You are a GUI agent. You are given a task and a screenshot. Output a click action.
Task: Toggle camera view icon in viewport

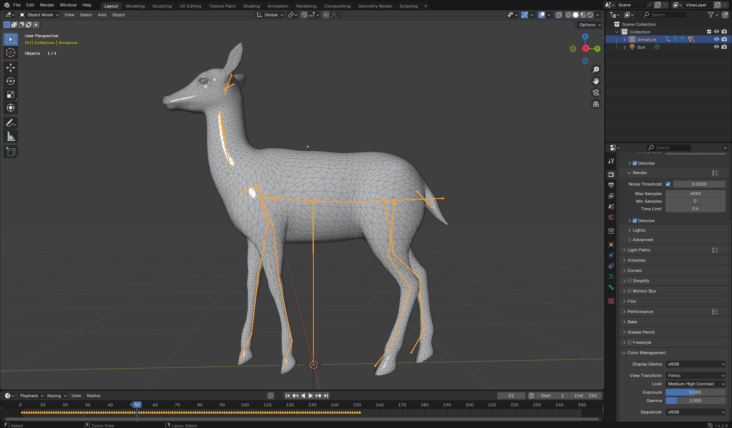point(596,92)
